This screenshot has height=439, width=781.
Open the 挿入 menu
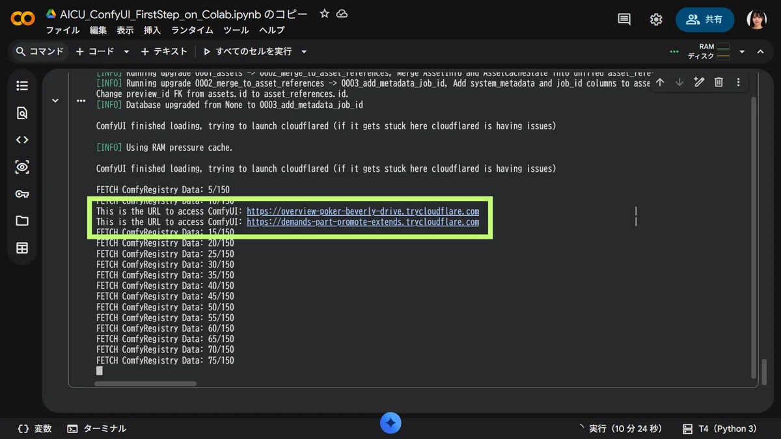click(152, 31)
